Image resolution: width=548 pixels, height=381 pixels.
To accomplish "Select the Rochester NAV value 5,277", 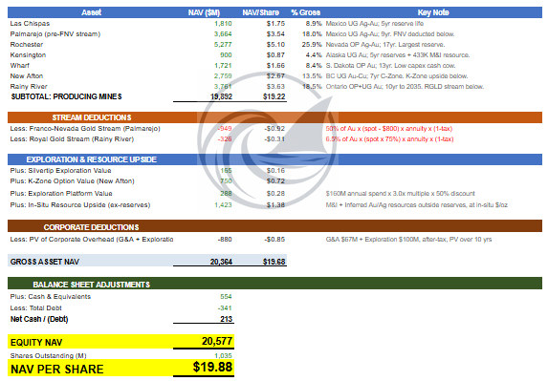I will click(223, 44).
